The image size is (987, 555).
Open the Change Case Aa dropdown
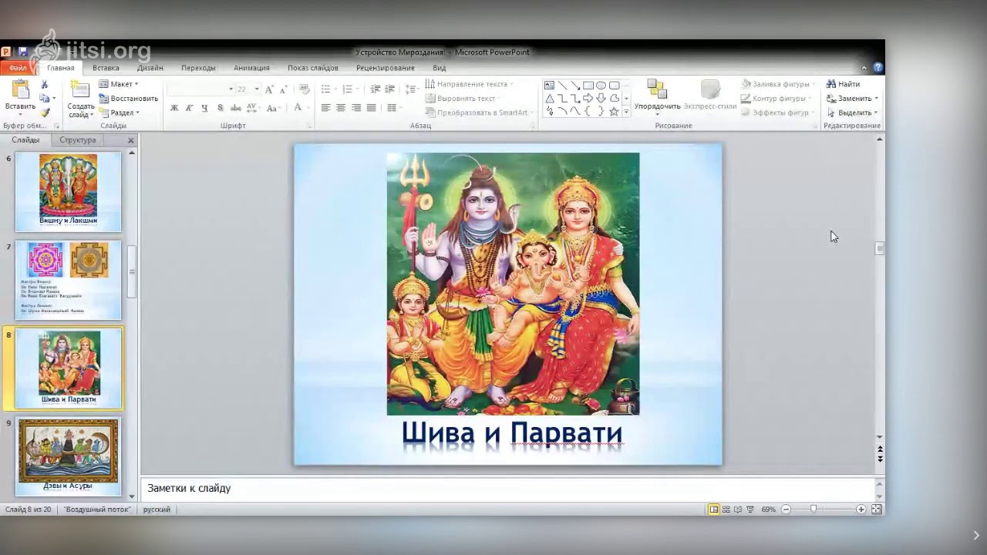click(x=275, y=108)
